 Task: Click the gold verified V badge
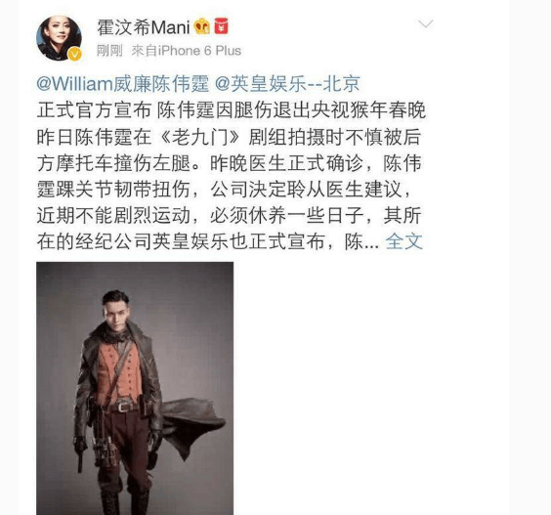click(75, 54)
